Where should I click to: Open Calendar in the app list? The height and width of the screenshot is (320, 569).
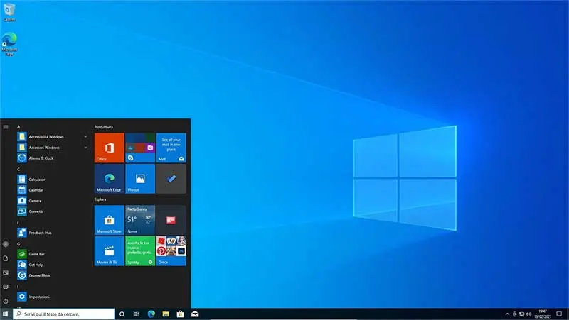click(53, 189)
